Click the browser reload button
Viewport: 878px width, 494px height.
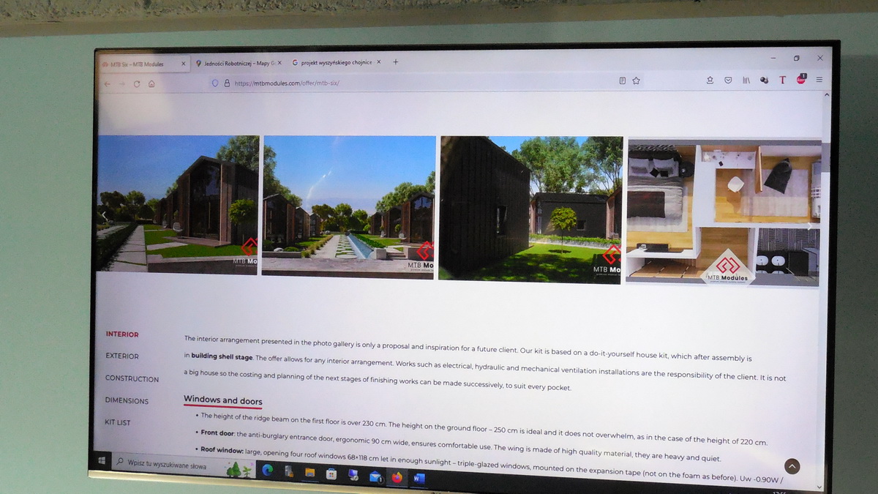click(x=136, y=84)
